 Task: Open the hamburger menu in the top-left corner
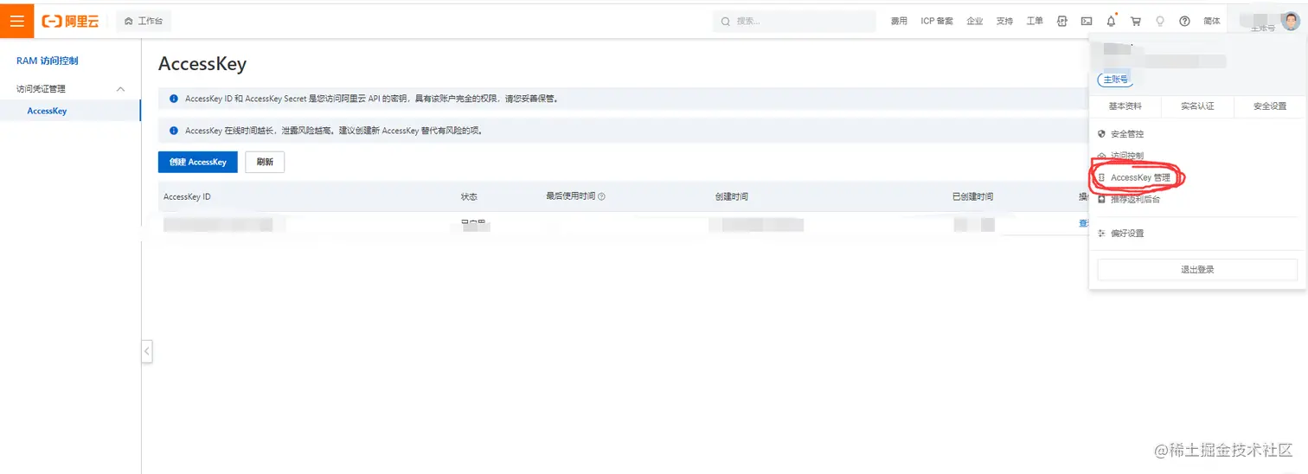[17, 21]
